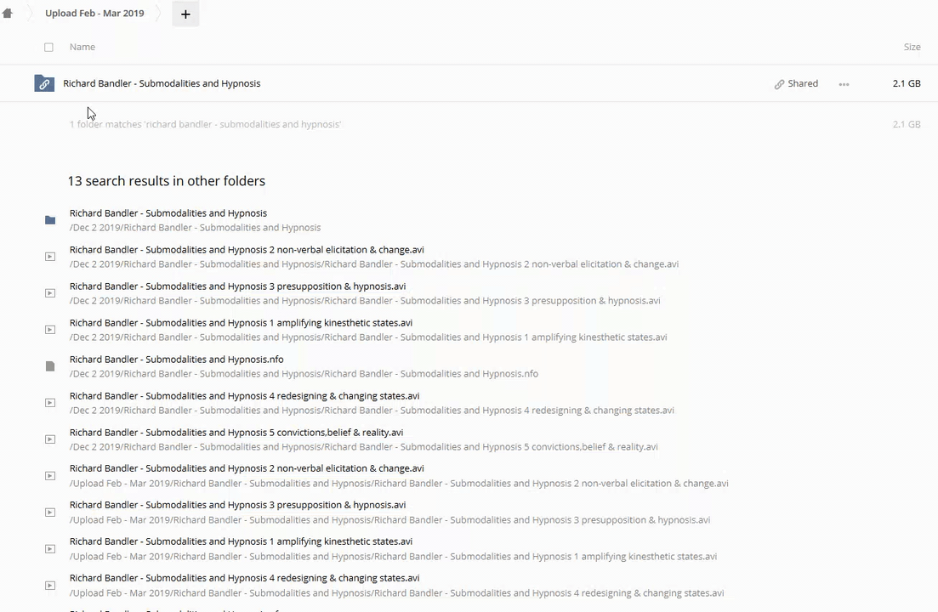Click the plus button to add new

185,14
